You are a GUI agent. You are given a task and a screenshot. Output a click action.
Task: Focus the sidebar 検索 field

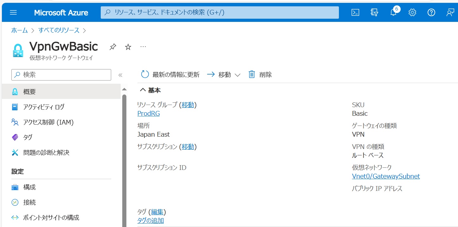tap(61, 75)
